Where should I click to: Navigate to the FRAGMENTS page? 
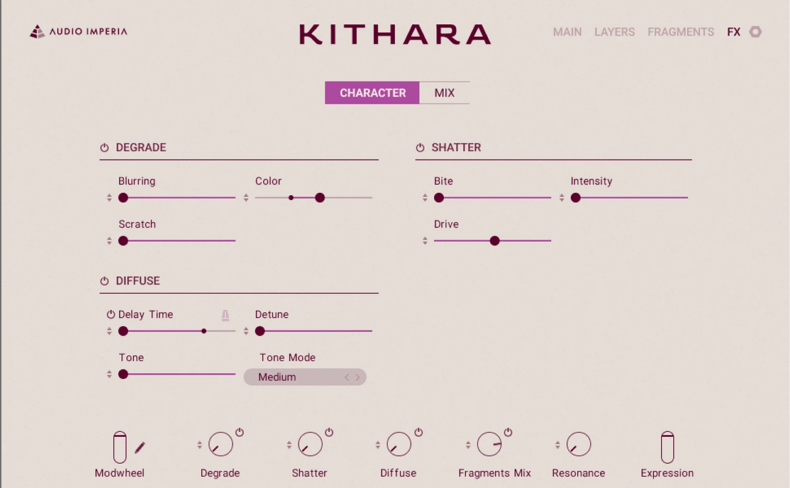(680, 32)
